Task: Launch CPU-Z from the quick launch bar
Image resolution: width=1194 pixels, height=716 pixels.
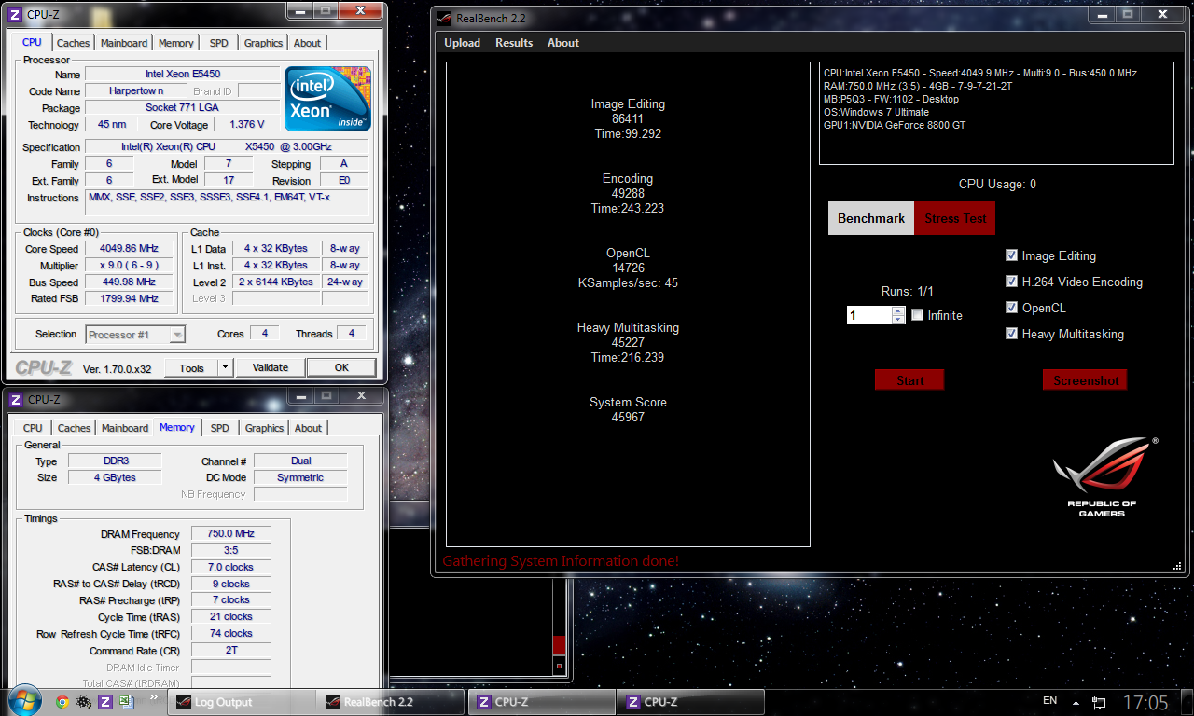Action: pyautogui.click(x=104, y=702)
